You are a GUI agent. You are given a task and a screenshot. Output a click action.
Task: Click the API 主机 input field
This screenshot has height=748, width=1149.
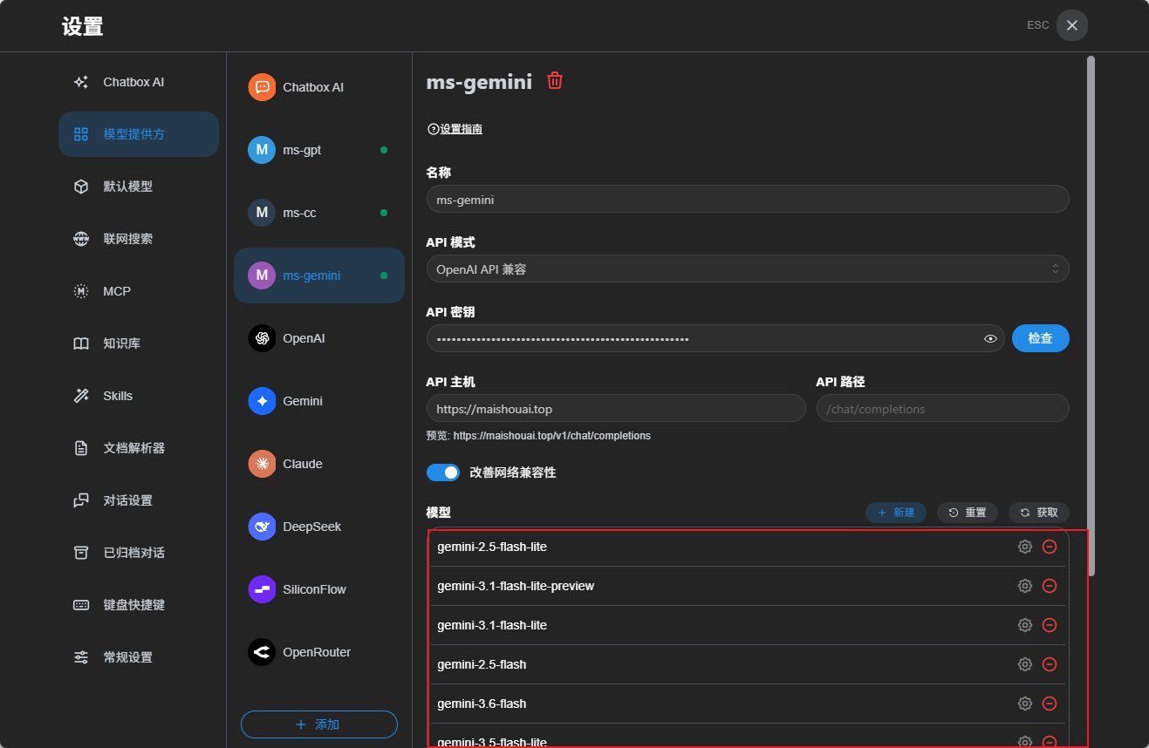click(x=616, y=408)
